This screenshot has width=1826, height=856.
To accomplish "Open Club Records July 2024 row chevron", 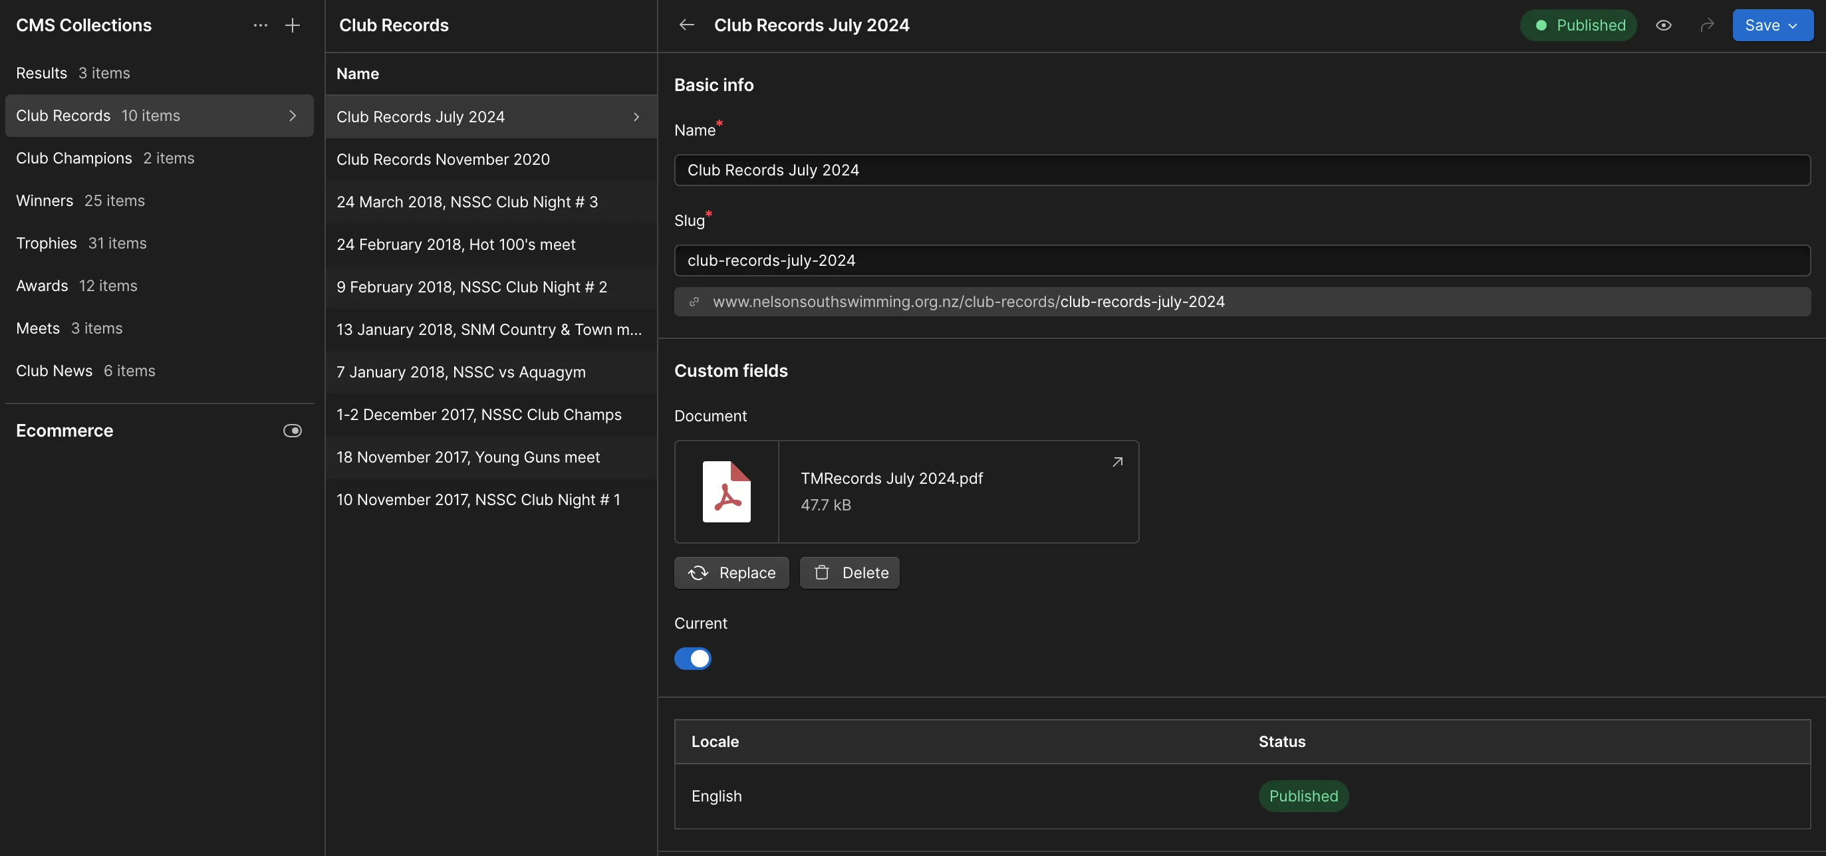I will point(636,117).
